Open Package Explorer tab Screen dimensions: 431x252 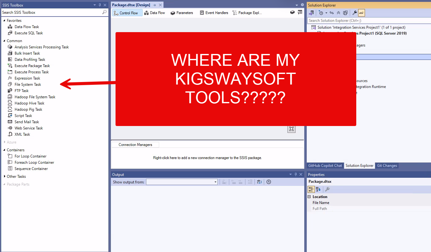(x=247, y=13)
